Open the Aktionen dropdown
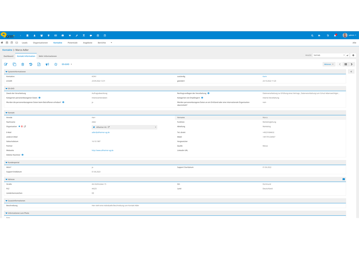Image resolution: width=359 pixels, height=269 pixels. 328,64
